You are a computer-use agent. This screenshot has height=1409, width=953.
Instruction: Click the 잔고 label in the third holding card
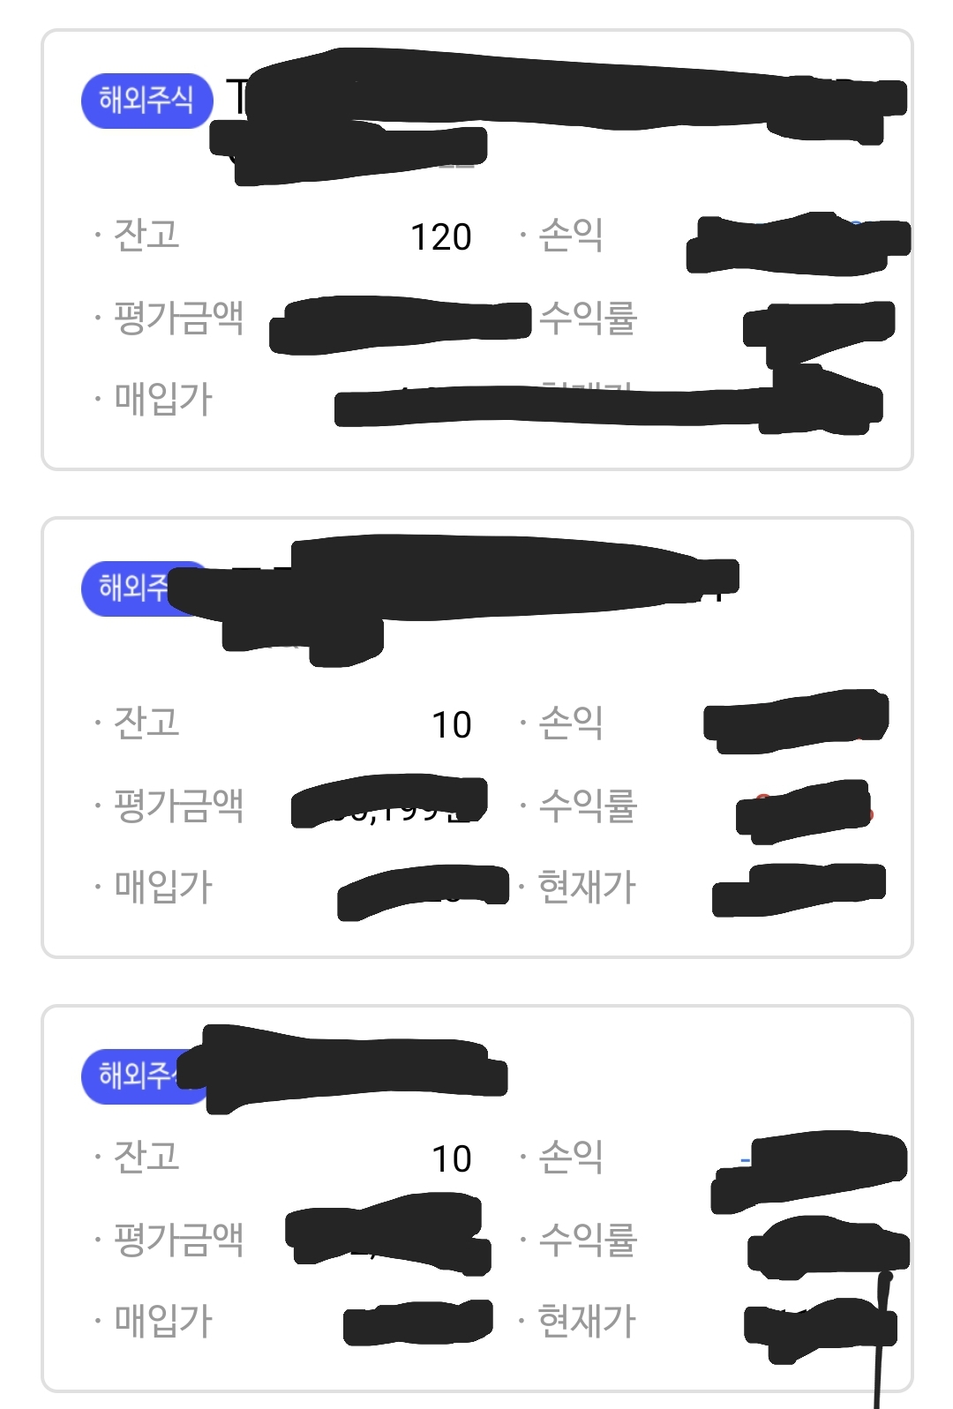click(x=146, y=1157)
